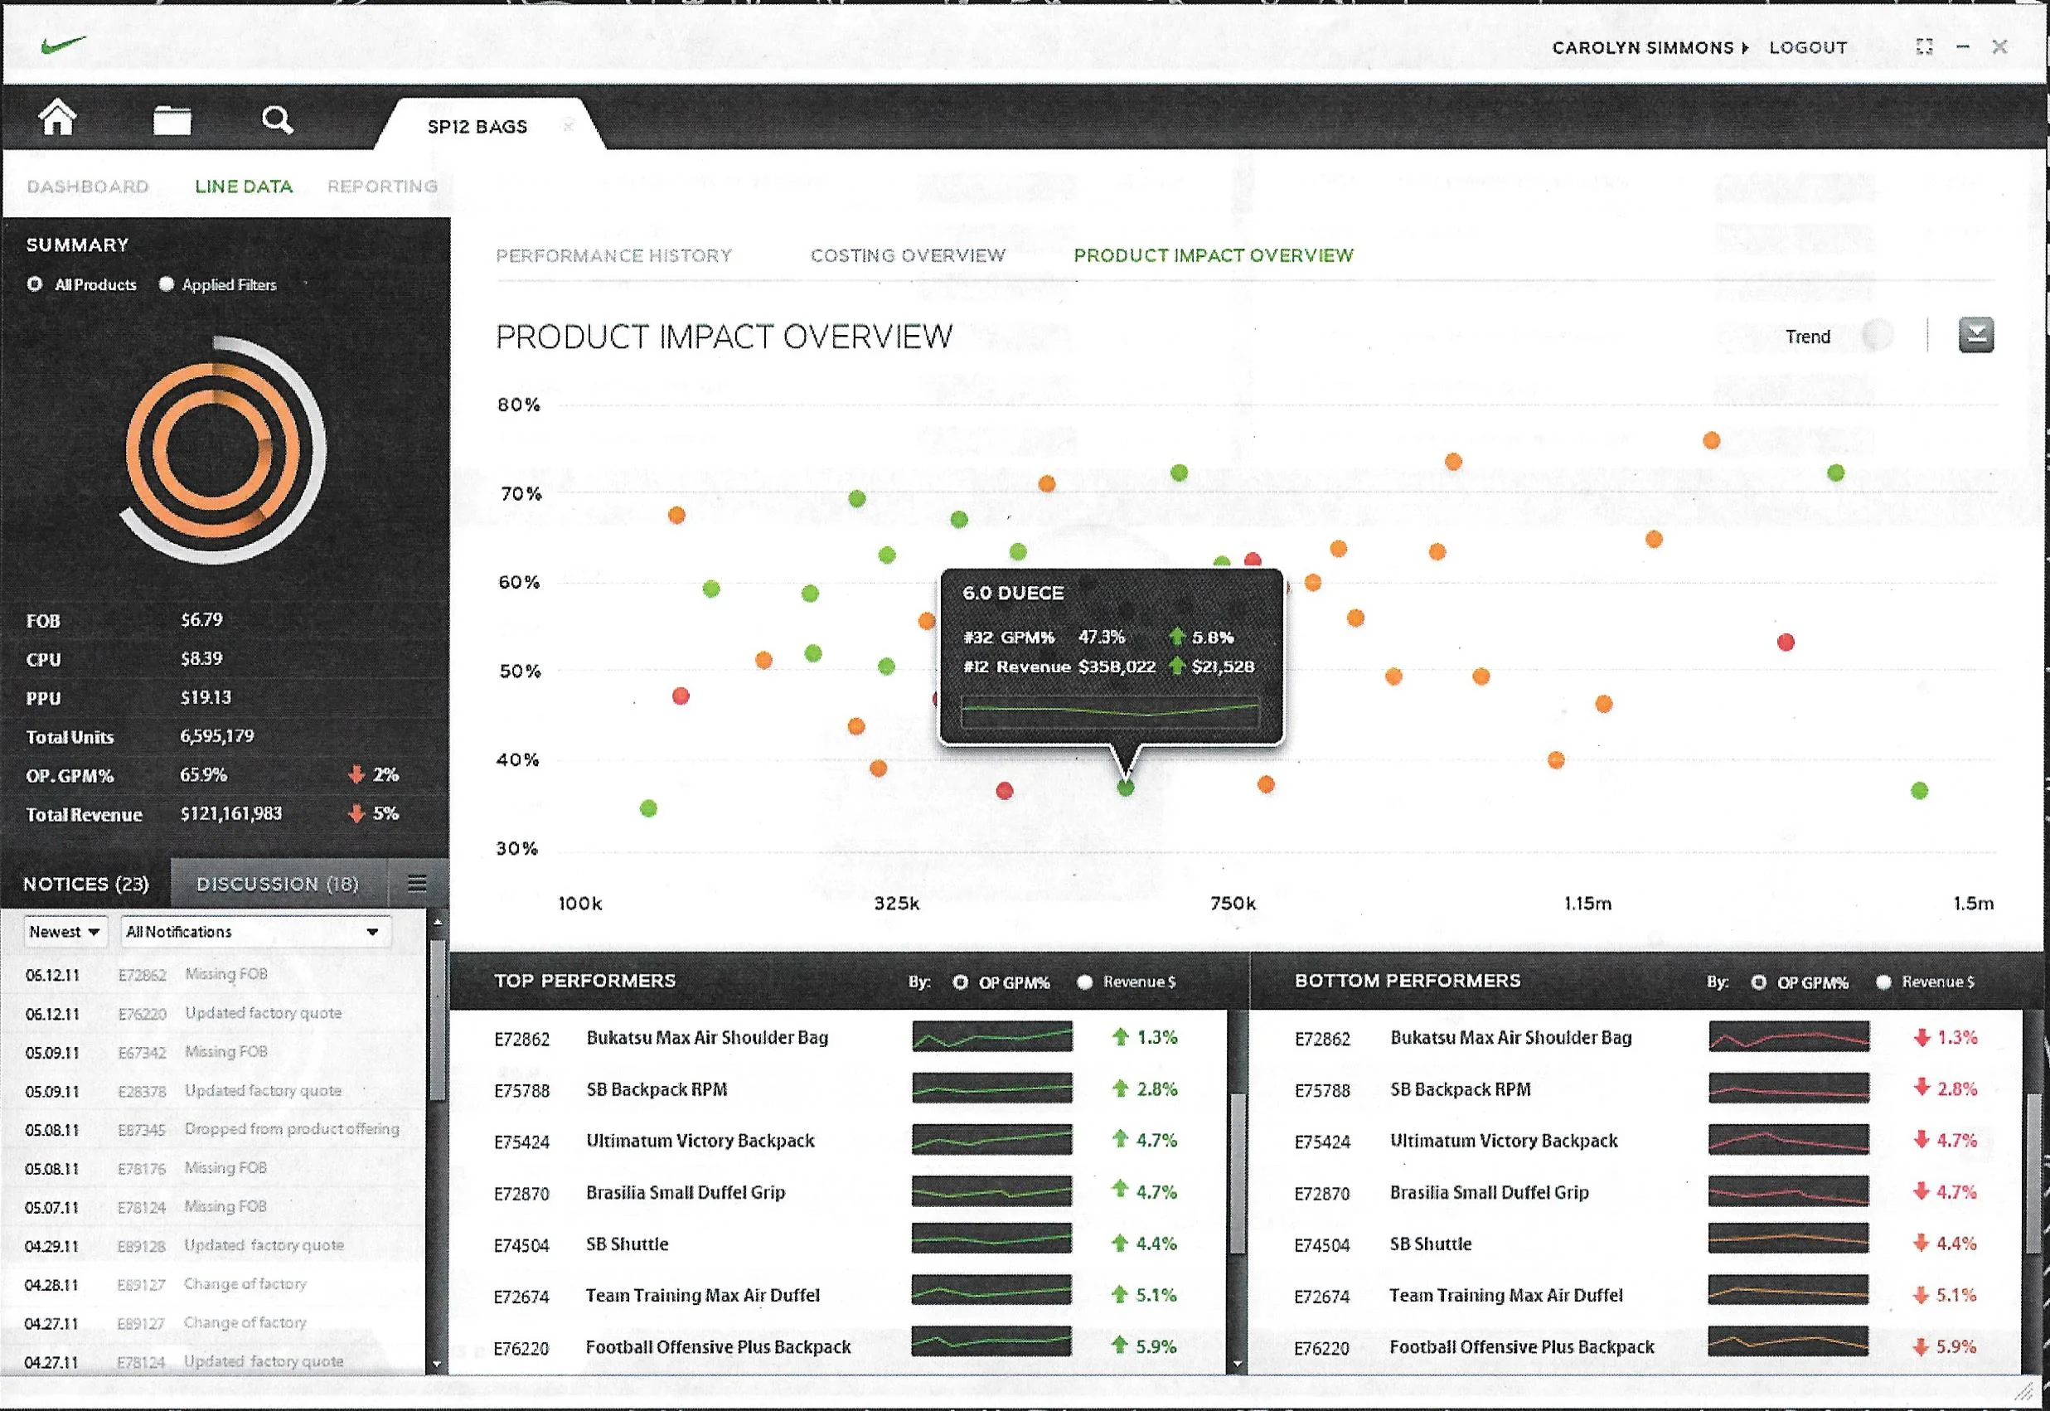Close the SP12 BAGS tab
This screenshot has height=1411, width=2050.
pos(569,126)
